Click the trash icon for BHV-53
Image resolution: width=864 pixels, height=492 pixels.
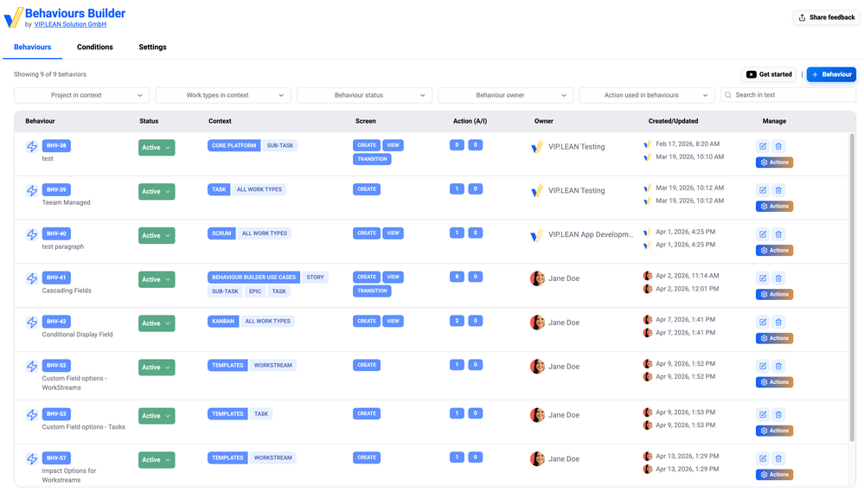778,414
